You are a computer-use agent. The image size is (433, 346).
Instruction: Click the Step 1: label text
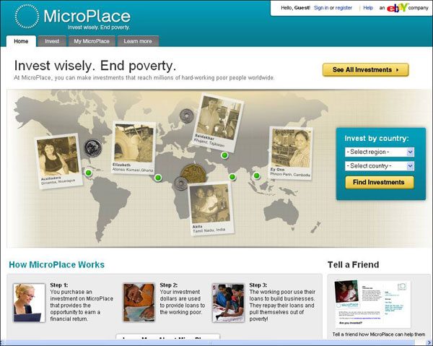point(59,285)
